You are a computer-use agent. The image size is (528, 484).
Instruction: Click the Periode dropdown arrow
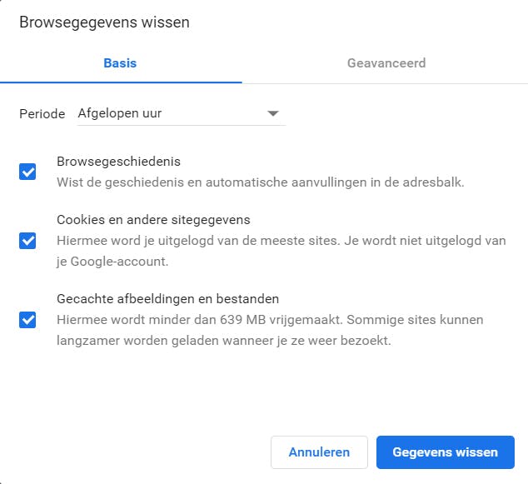pyautogui.click(x=272, y=114)
